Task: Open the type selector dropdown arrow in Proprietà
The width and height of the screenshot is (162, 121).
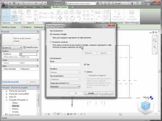Action: pos(38,40)
